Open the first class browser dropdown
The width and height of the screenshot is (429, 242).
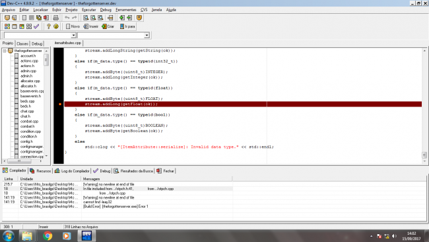pyautogui.click(x=73, y=36)
